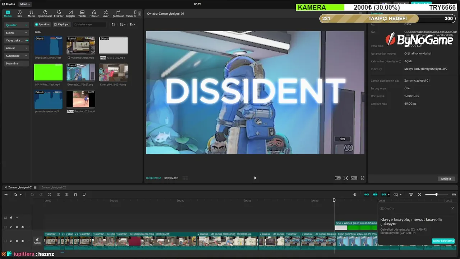Screen dimensions: 460x259
Task: Open the Şablonlar templates tab
Action: coord(118,14)
